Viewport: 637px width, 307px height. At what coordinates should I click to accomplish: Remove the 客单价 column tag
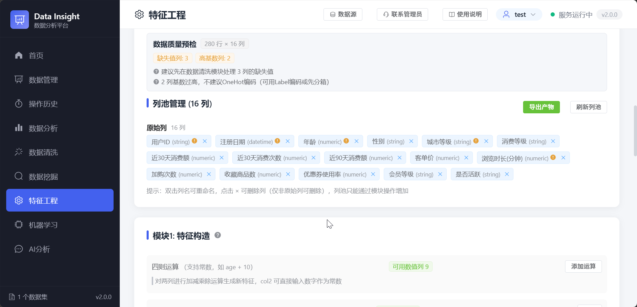click(466, 158)
